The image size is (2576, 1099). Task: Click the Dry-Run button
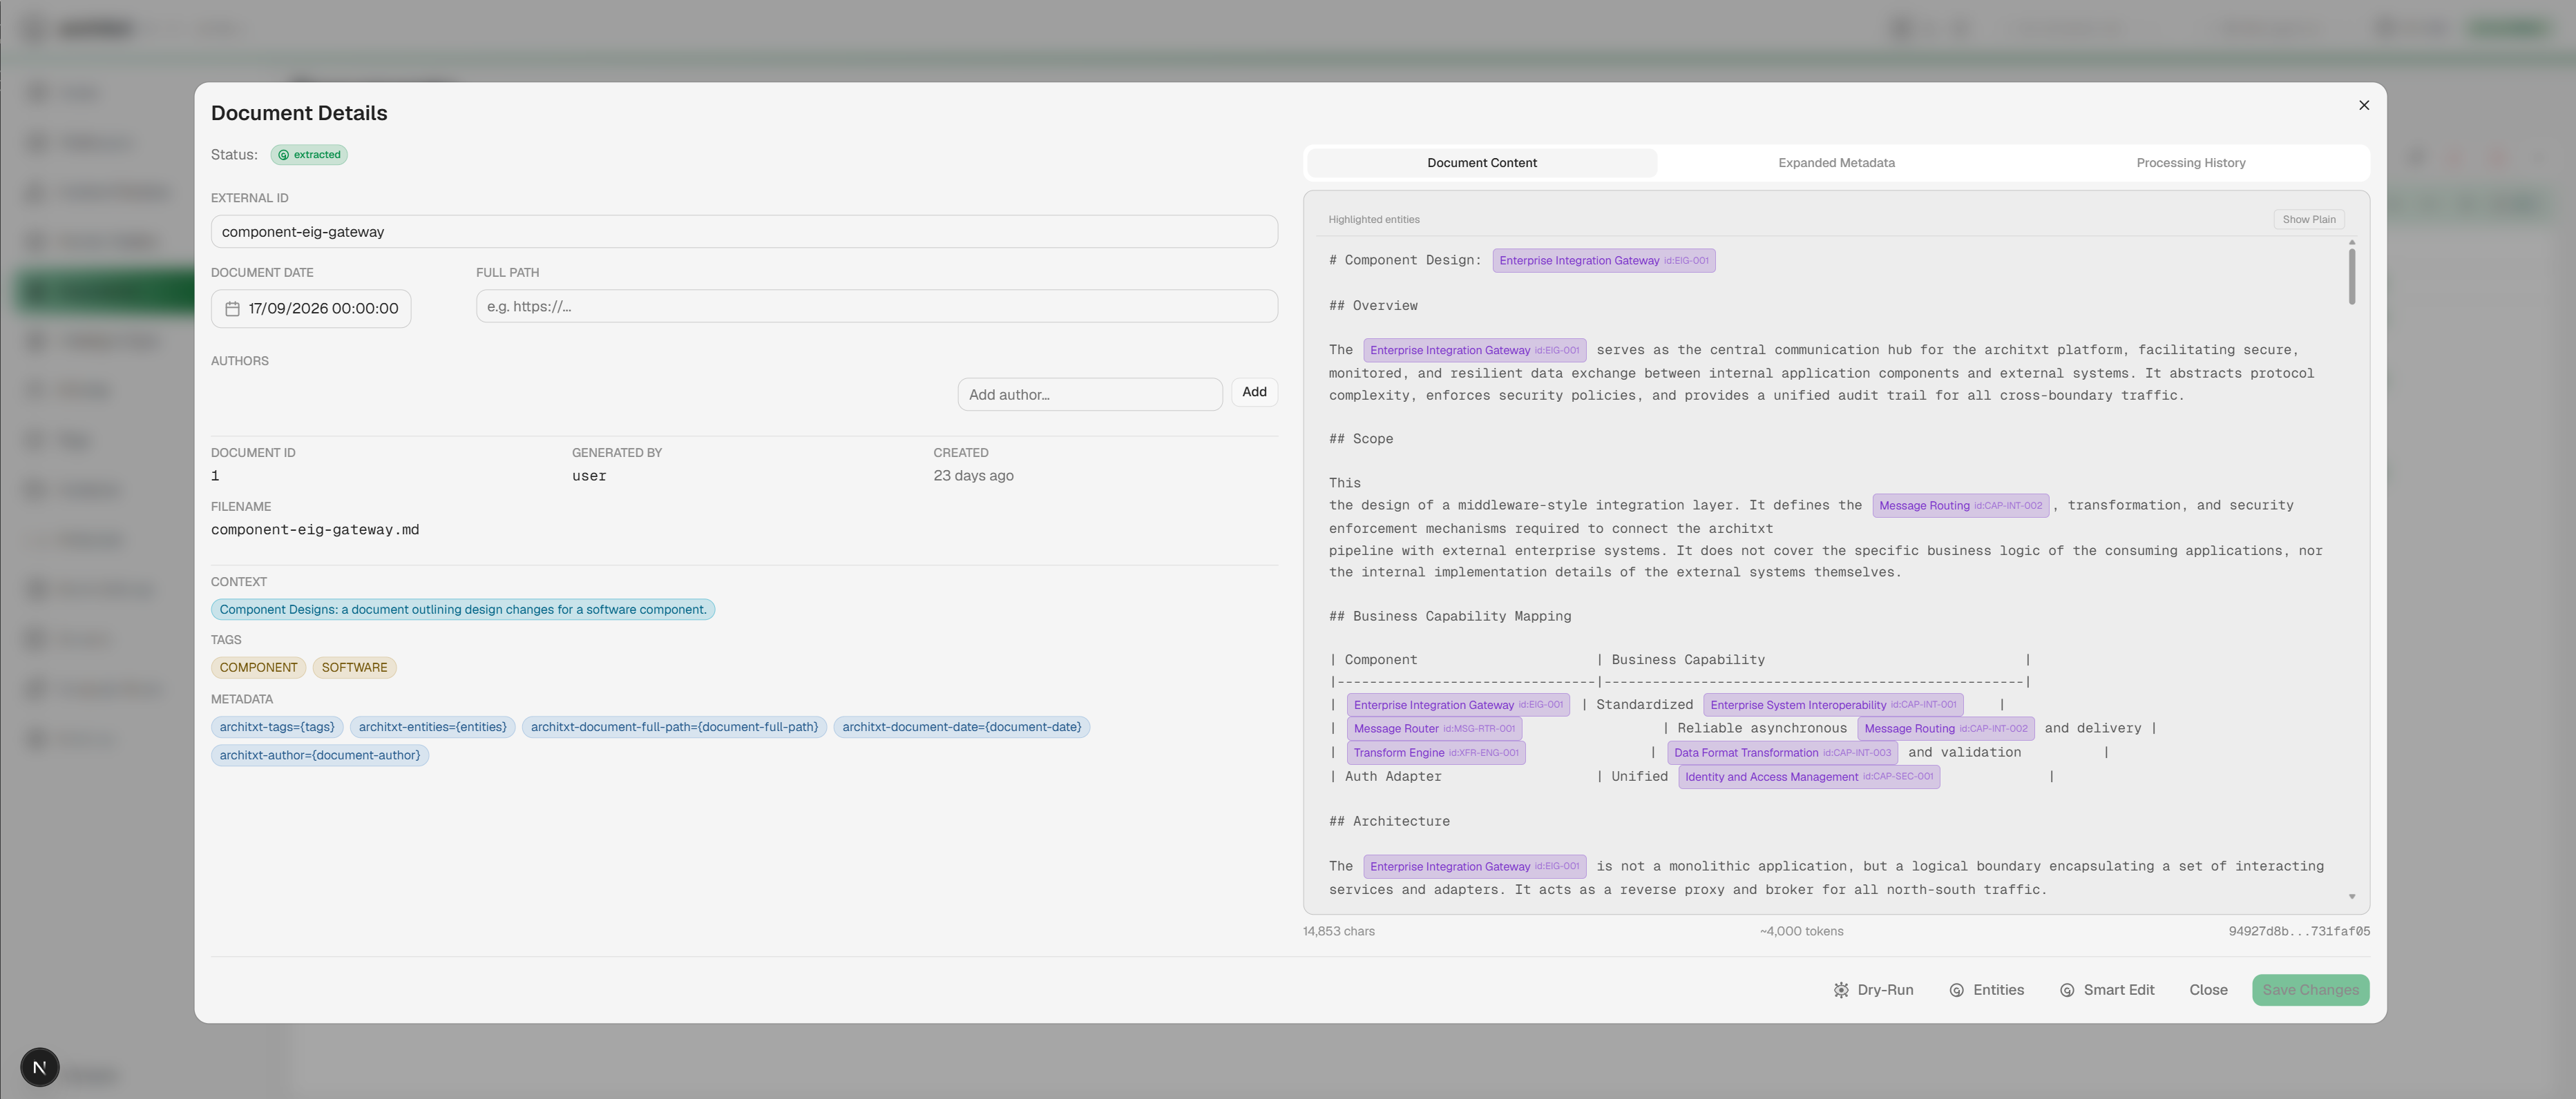pyautogui.click(x=1873, y=990)
